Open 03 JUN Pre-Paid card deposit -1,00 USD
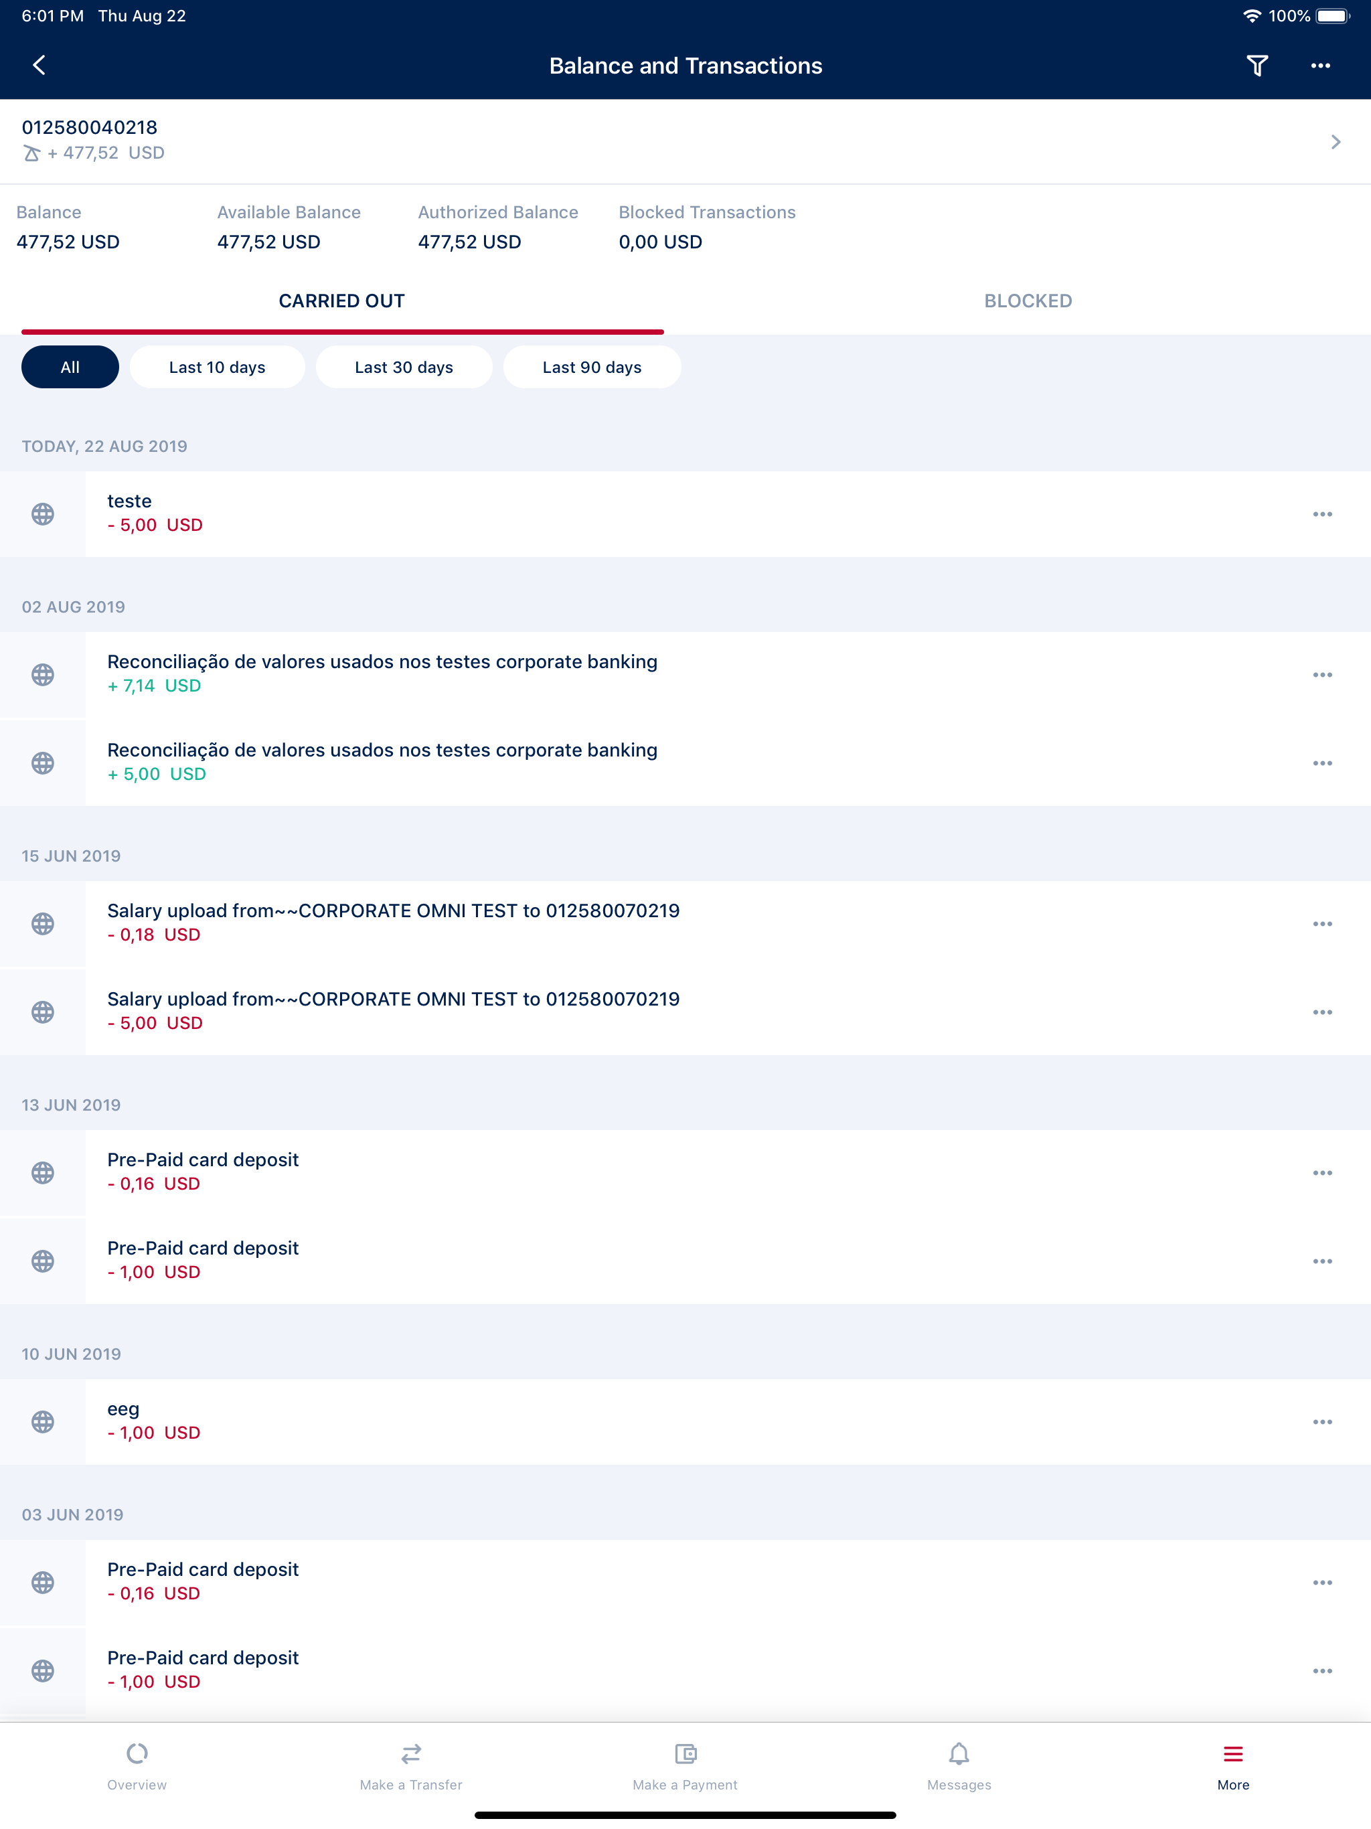This screenshot has height=1829, width=1371. [x=685, y=1671]
